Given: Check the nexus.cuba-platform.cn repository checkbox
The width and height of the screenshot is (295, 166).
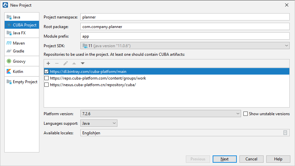Looking at the screenshot, I should [x=47, y=85].
